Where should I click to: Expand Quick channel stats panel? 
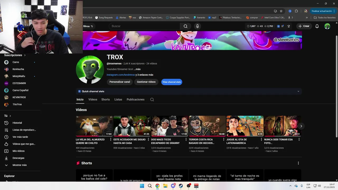298,91
